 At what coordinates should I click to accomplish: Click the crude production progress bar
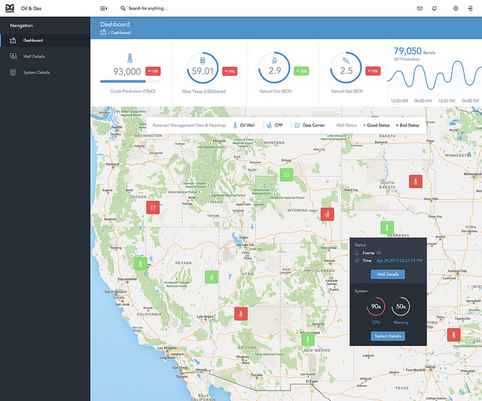click(130, 81)
